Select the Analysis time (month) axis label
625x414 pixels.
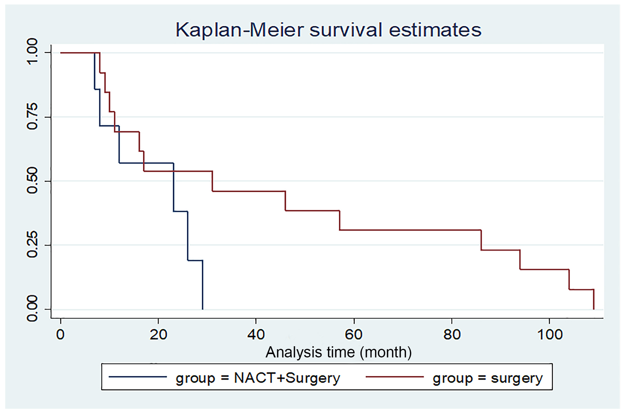[x=338, y=352]
